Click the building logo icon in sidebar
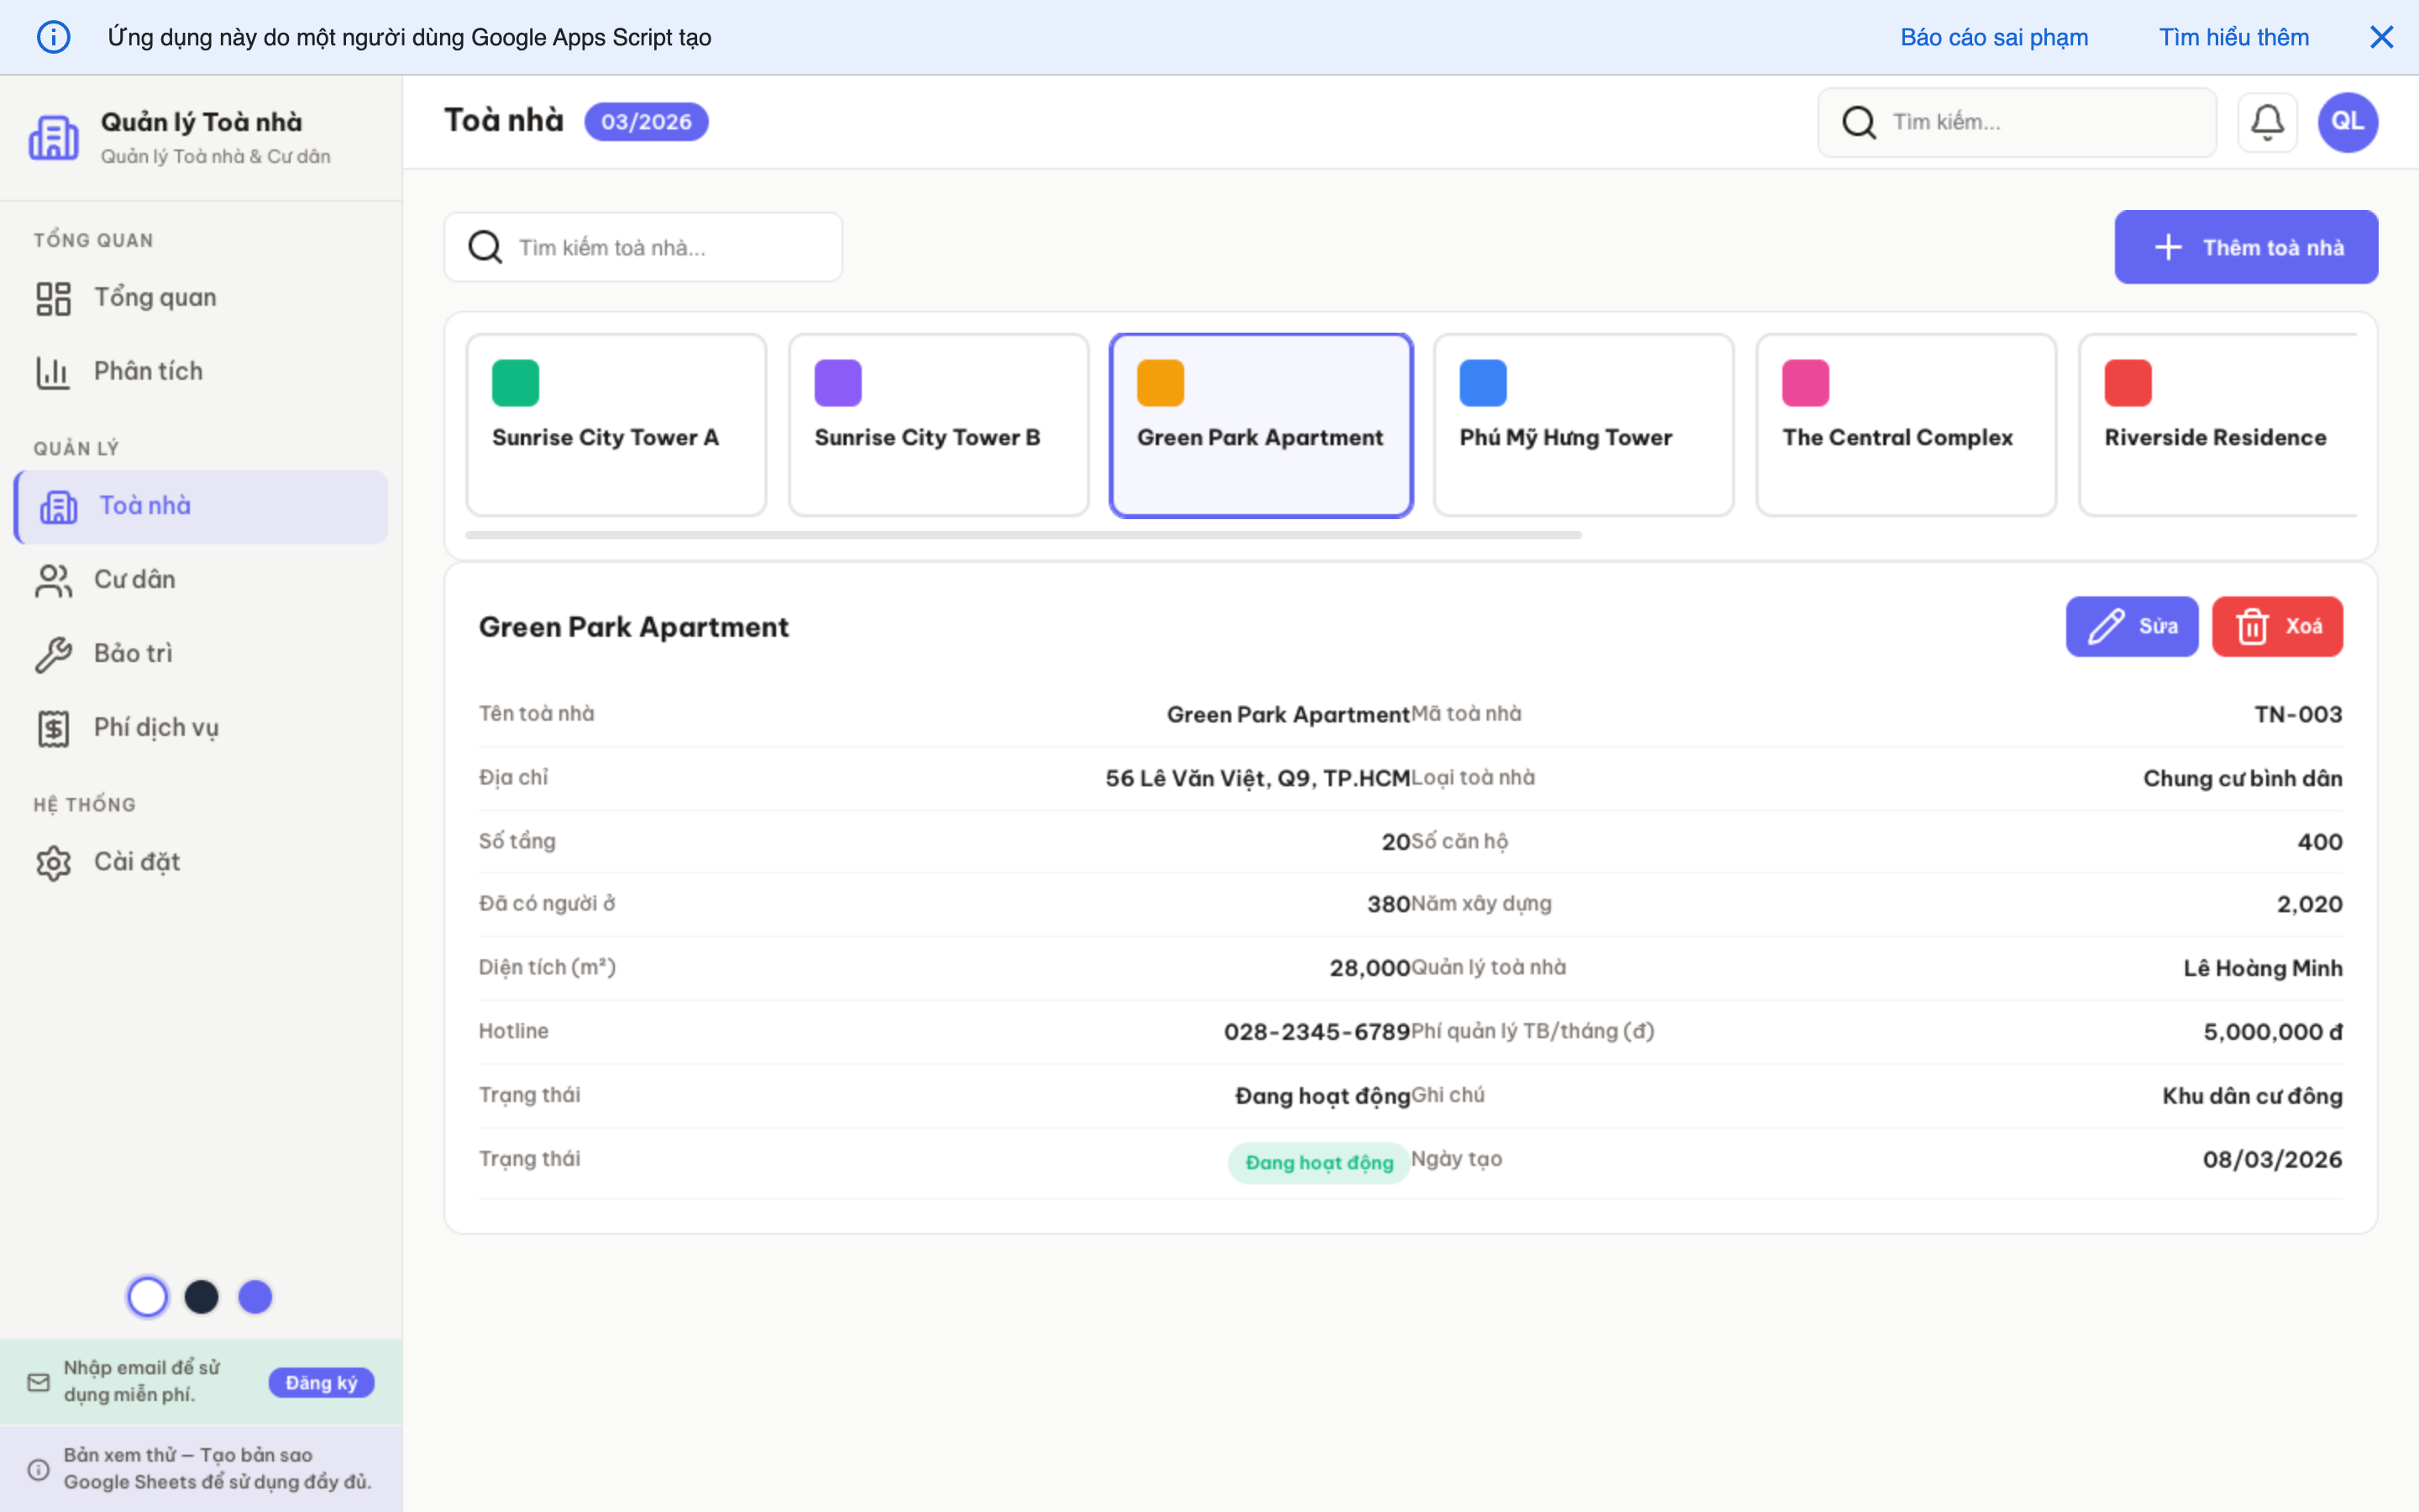2419x1512 pixels. pyautogui.click(x=53, y=137)
